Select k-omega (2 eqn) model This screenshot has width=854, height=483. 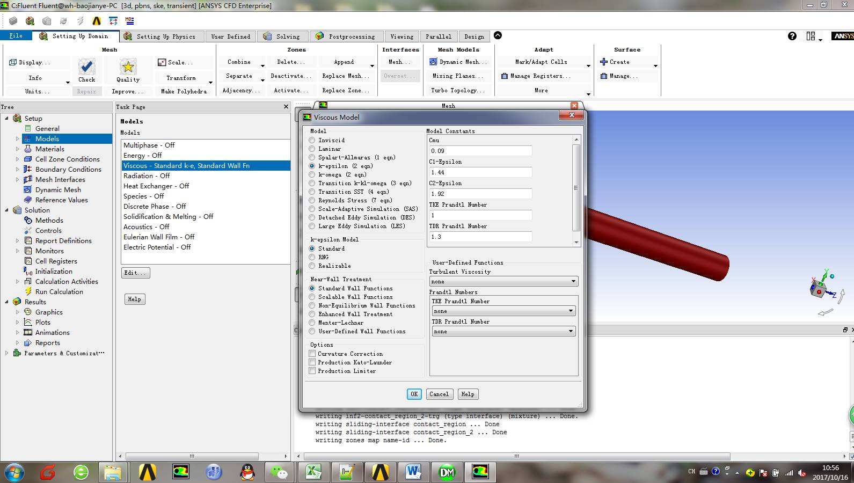click(312, 174)
